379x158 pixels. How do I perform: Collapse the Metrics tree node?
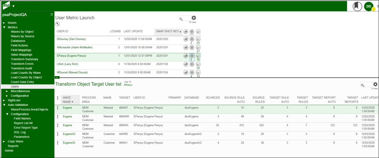point(4,27)
